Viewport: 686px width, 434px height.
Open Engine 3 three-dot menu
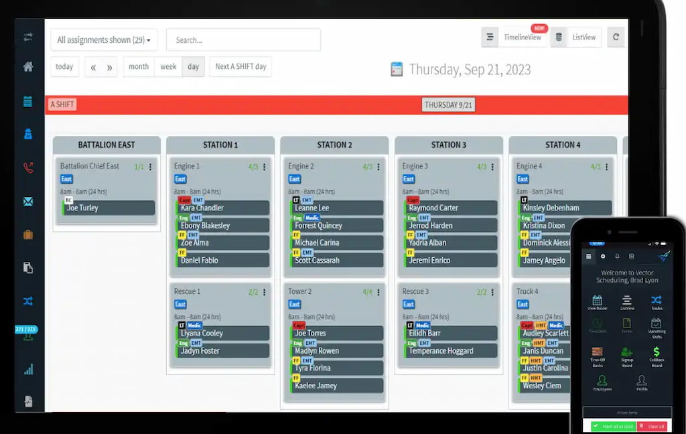pyautogui.click(x=492, y=167)
